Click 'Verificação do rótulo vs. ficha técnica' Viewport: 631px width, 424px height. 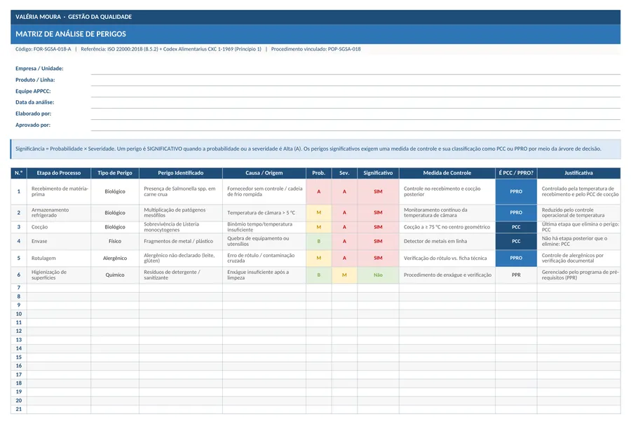(447, 259)
